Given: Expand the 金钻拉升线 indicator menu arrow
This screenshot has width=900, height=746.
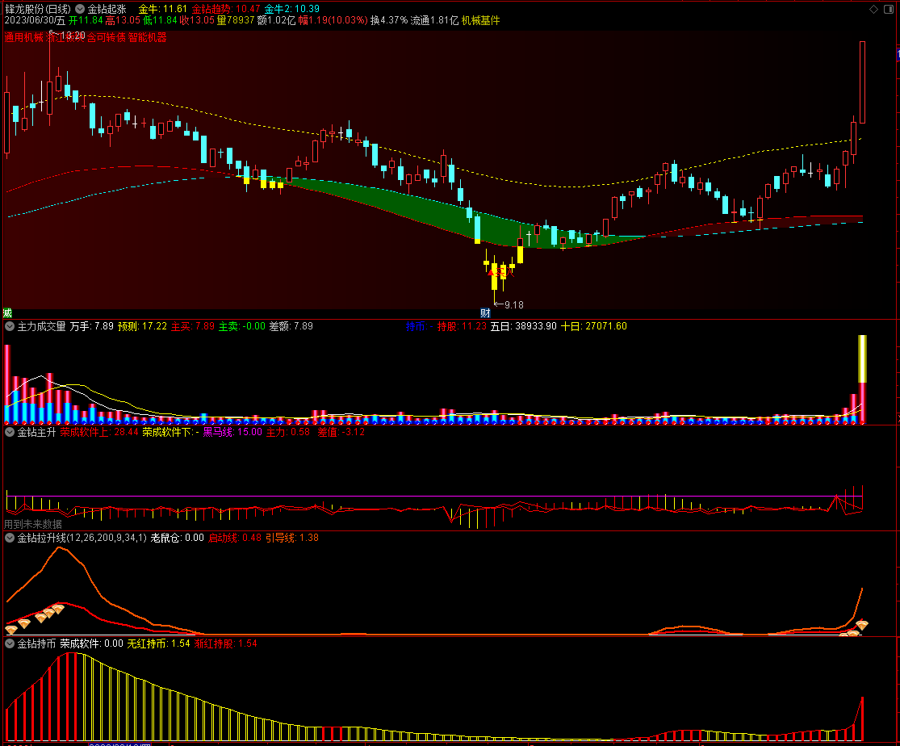Looking at the screenshot, I should [10, 538].
